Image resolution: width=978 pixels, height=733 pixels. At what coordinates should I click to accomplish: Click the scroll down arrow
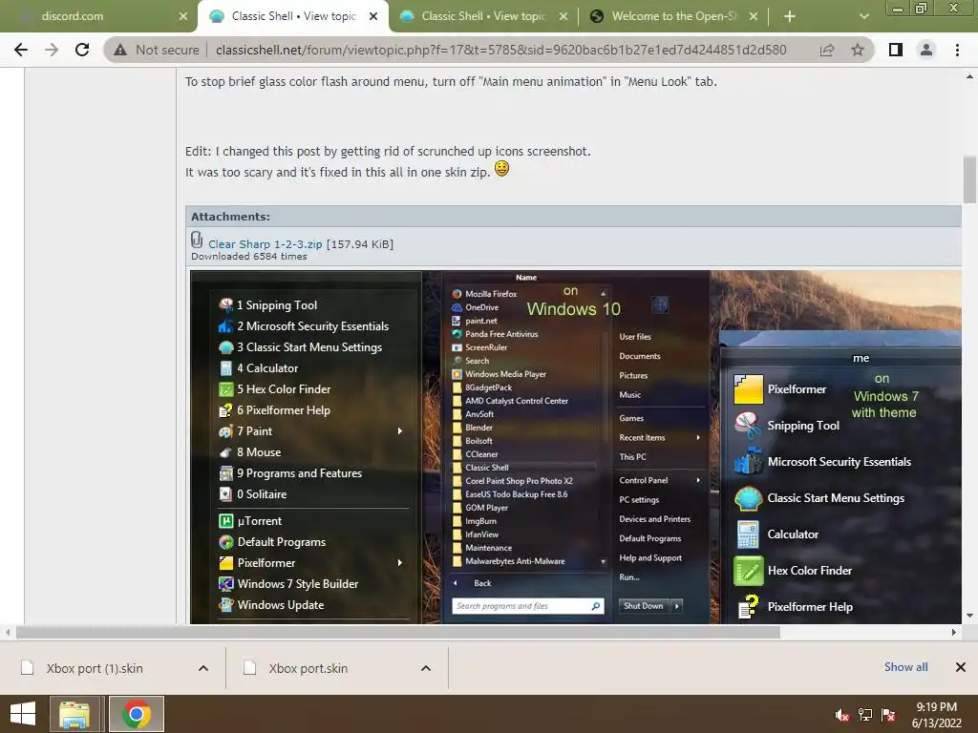pyautogui.click(x=969, y=616)
